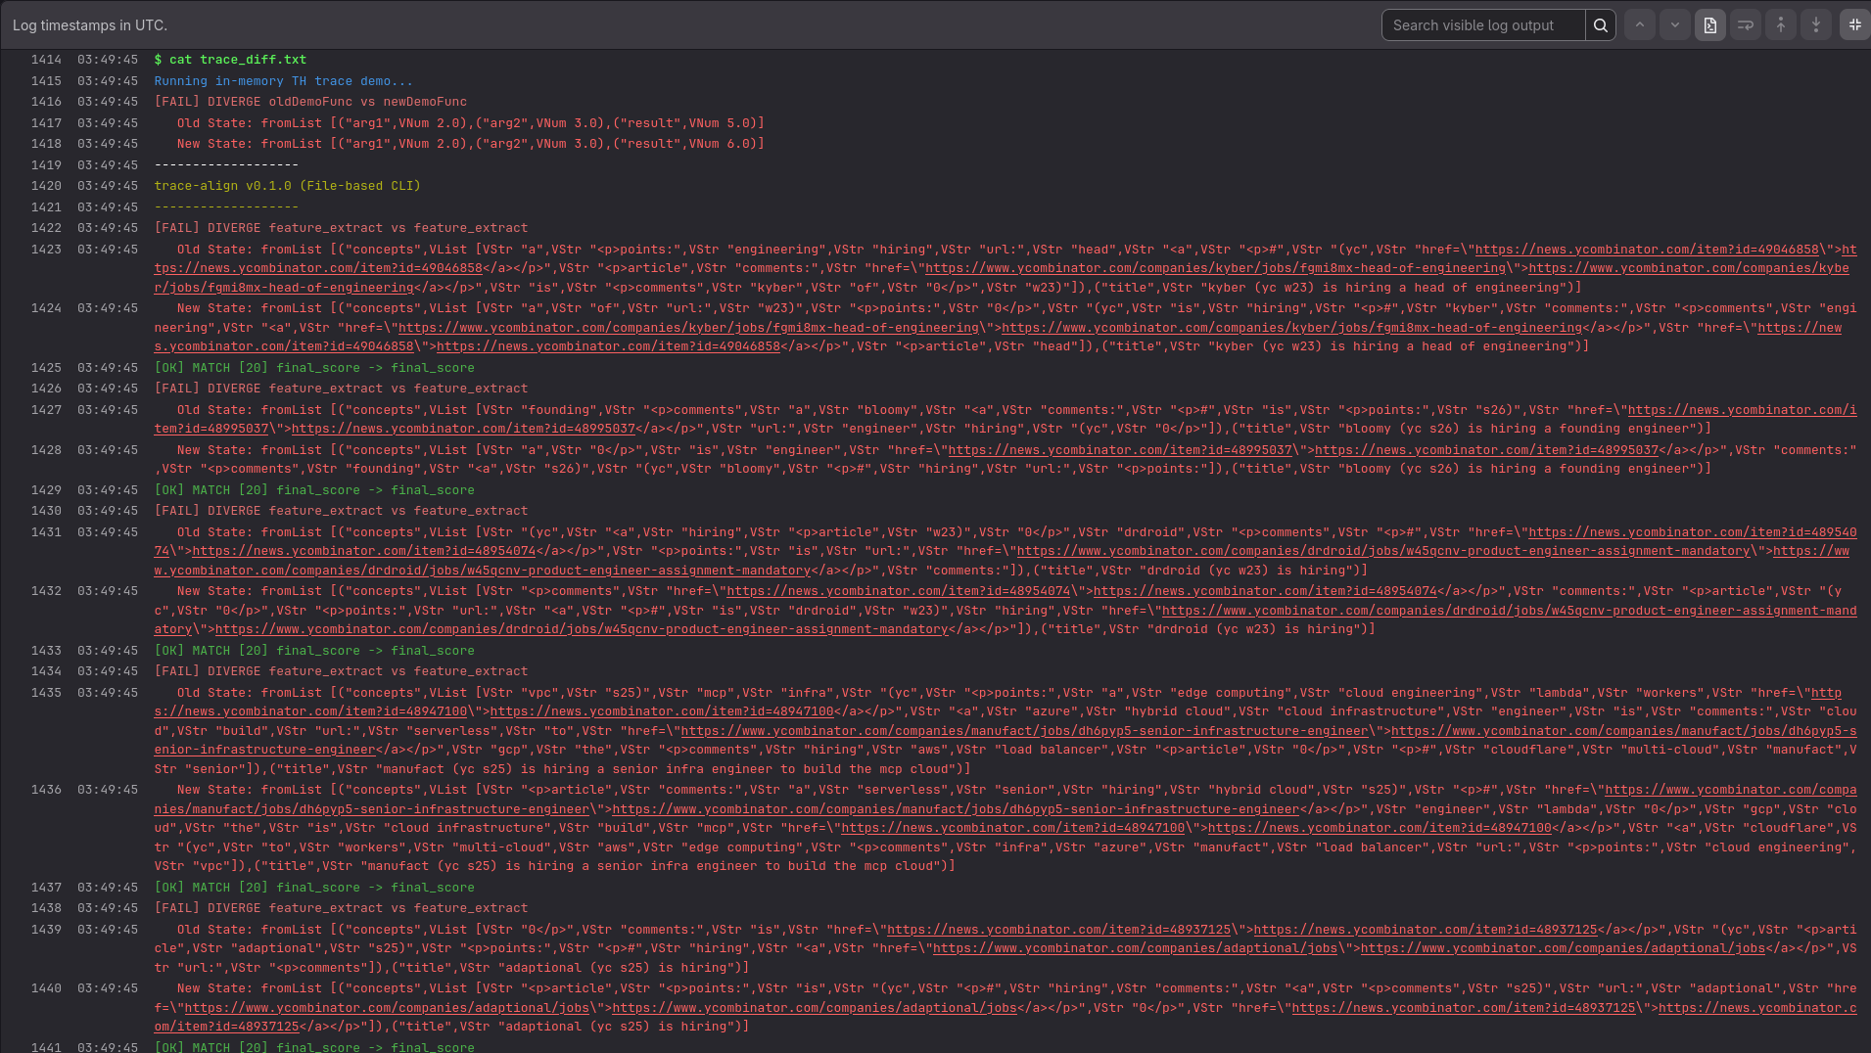This screenshot has height=1053, width=1871.
Task: Open the raw log file view
Action: (1710, 25)
